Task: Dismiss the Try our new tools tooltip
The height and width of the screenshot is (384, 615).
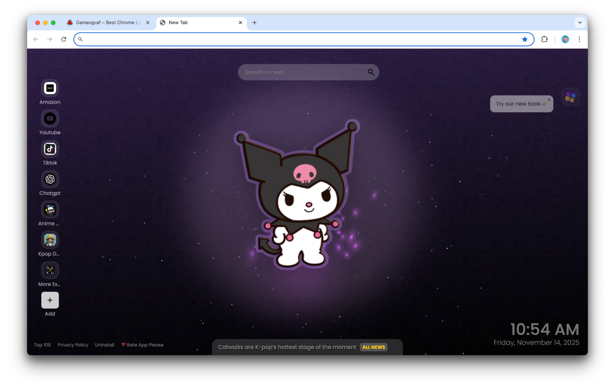Action: [549, 100]
